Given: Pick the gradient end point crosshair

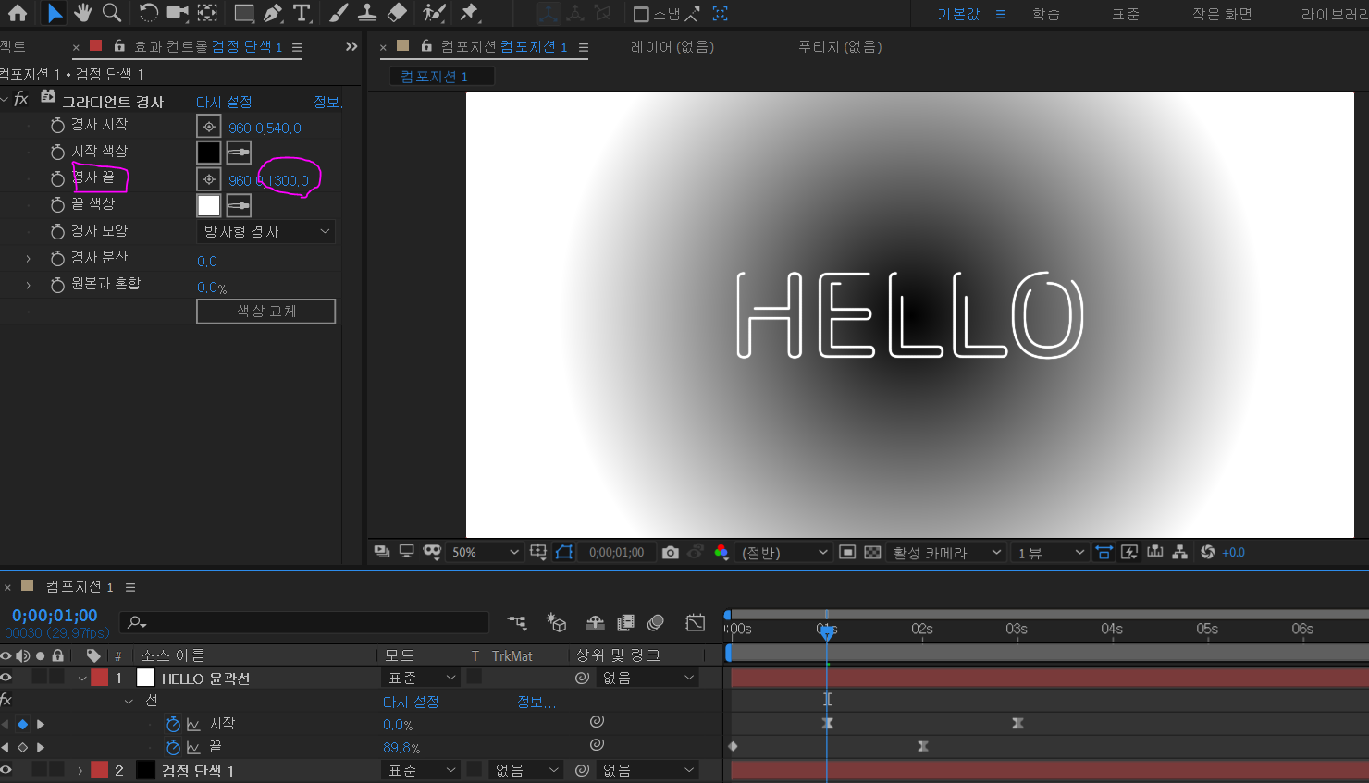Looking at the screenshot, I should (x=209, y=179).
